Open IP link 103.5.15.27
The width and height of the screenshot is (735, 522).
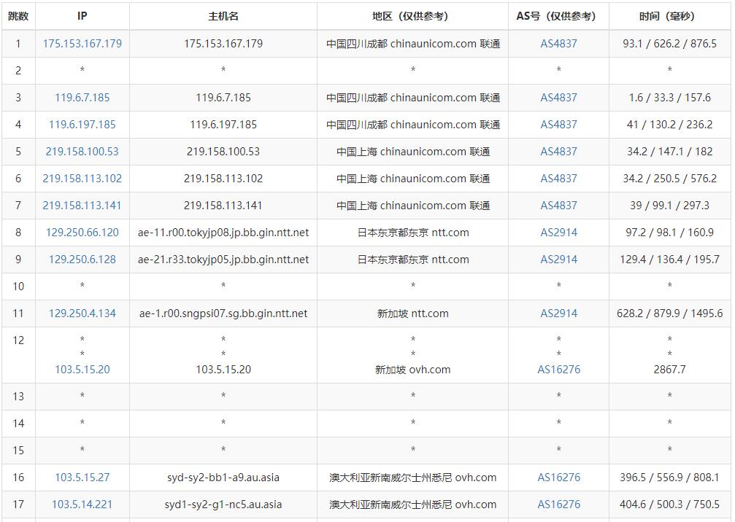pyautogui.click(x=82, y=478)
